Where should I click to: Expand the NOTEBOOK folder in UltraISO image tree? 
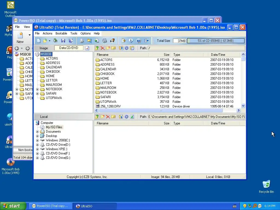[x=37, y=89]
